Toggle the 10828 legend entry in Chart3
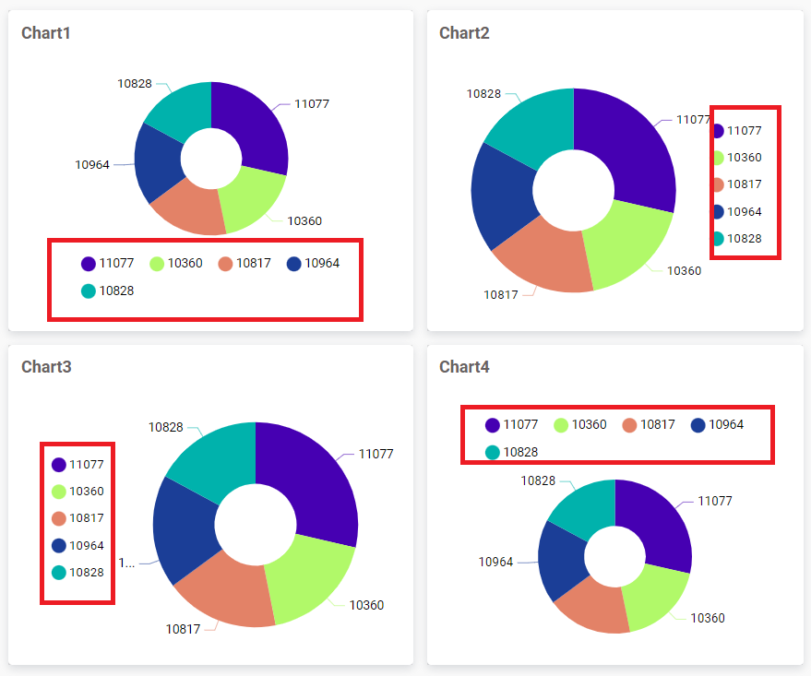The image size is (811, 676). point(78,572)
